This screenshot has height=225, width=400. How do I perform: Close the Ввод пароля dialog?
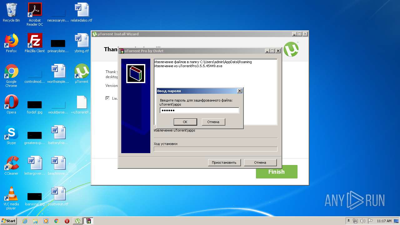coord(240,91)
